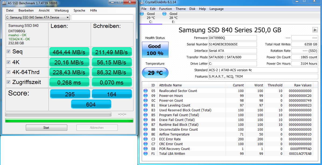Click status orb for POR Recovery Count
This screenshot has width=322, height=165.
coord(146,149)
